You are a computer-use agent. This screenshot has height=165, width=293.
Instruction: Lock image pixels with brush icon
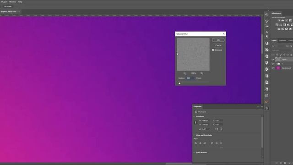coord(281,55)
